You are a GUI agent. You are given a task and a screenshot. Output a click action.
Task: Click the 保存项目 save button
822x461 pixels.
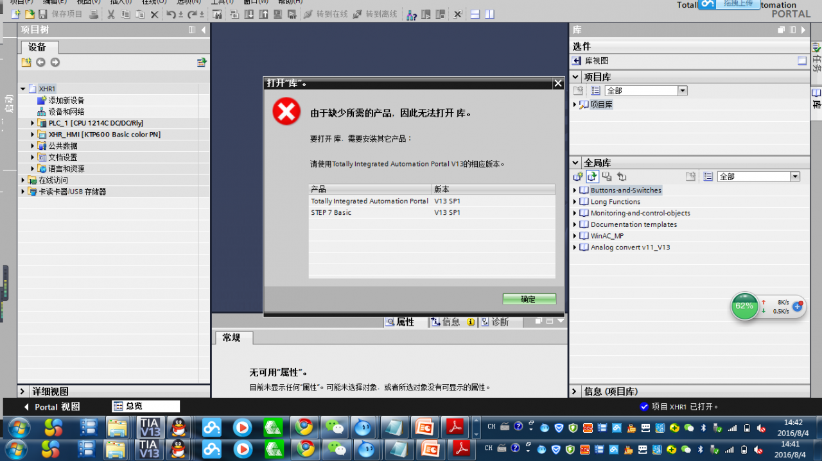60,14
